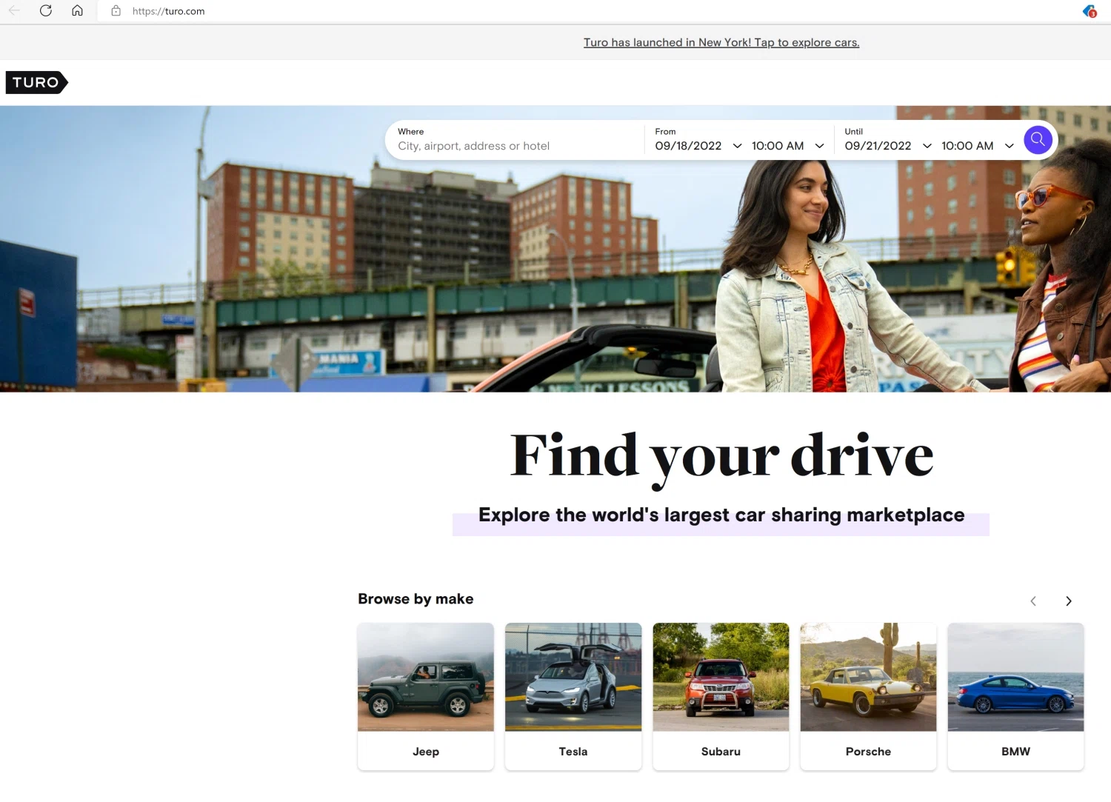This screenshot has height=802, width=1111.
Task: Click the 'Browse by make' heading
Action: pos(416,599)
